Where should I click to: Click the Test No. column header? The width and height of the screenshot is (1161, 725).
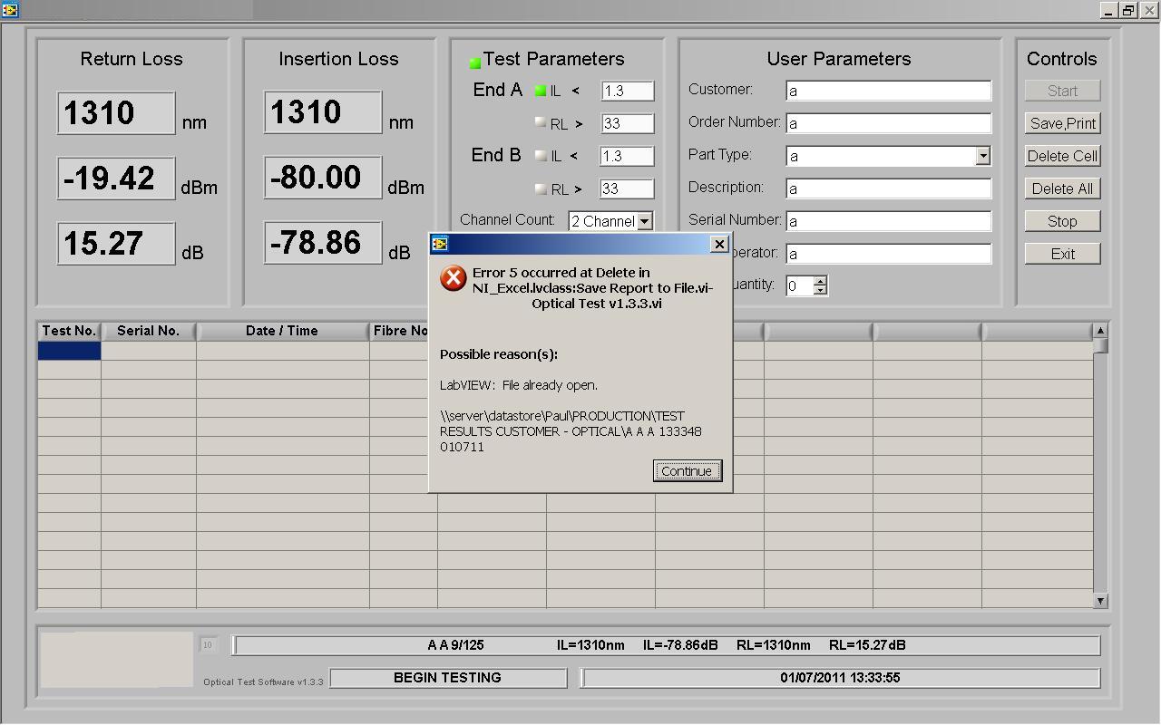(69, 331)
